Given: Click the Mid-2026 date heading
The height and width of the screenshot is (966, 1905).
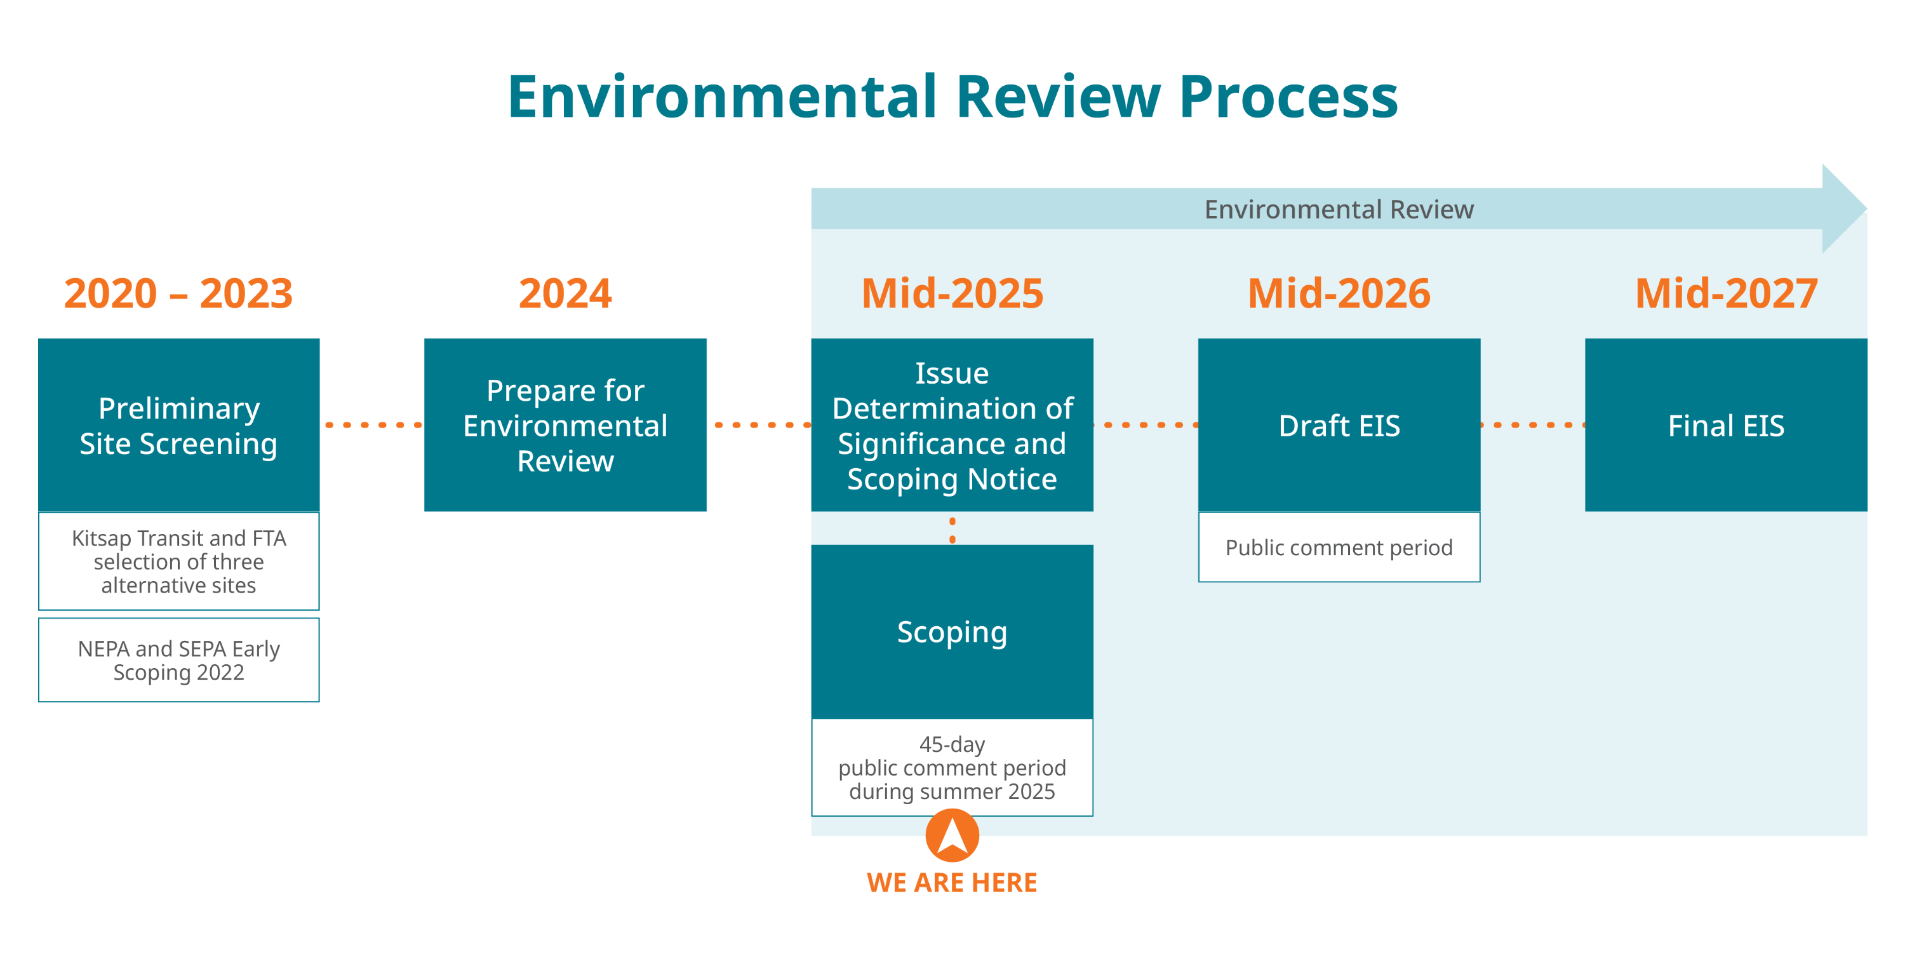Looking at the screenshot, I should pyautogui.click(x=1339, y=293).
